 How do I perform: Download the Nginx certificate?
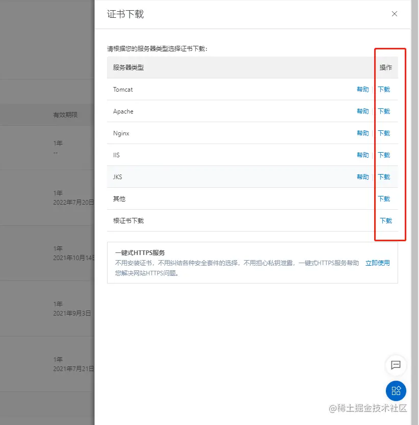[384, 133]
